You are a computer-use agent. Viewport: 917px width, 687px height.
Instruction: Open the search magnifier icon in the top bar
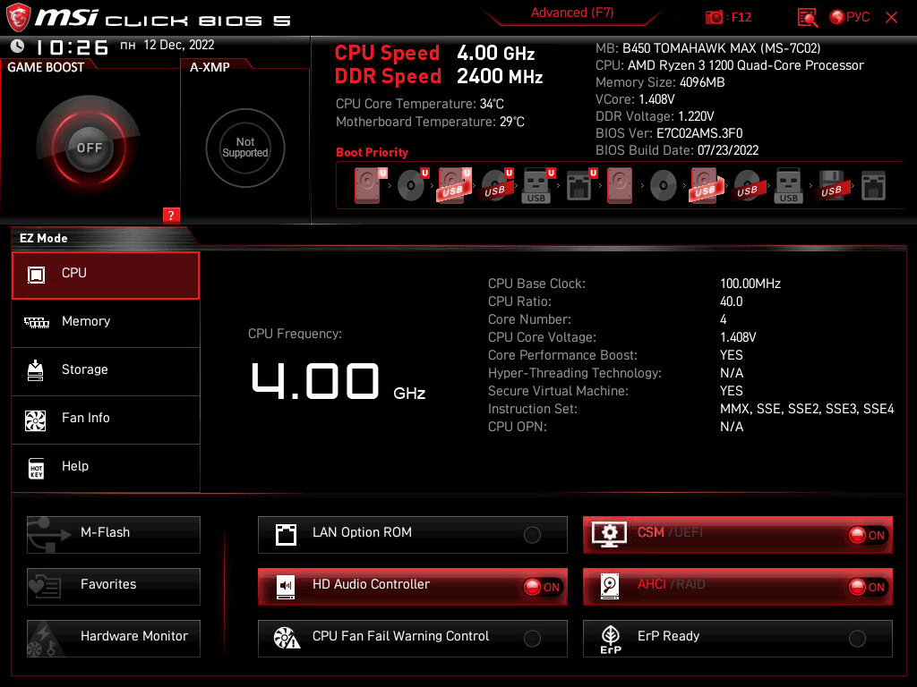(x=808, y=18)
